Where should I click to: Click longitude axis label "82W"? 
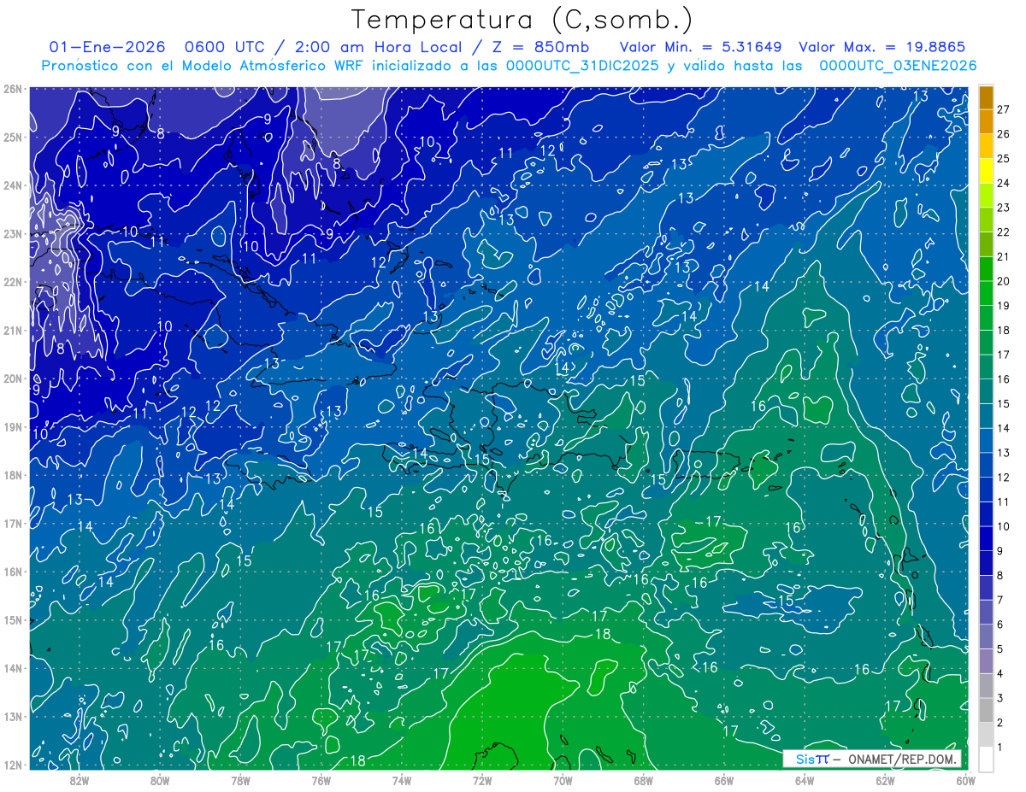pos(79,780)
